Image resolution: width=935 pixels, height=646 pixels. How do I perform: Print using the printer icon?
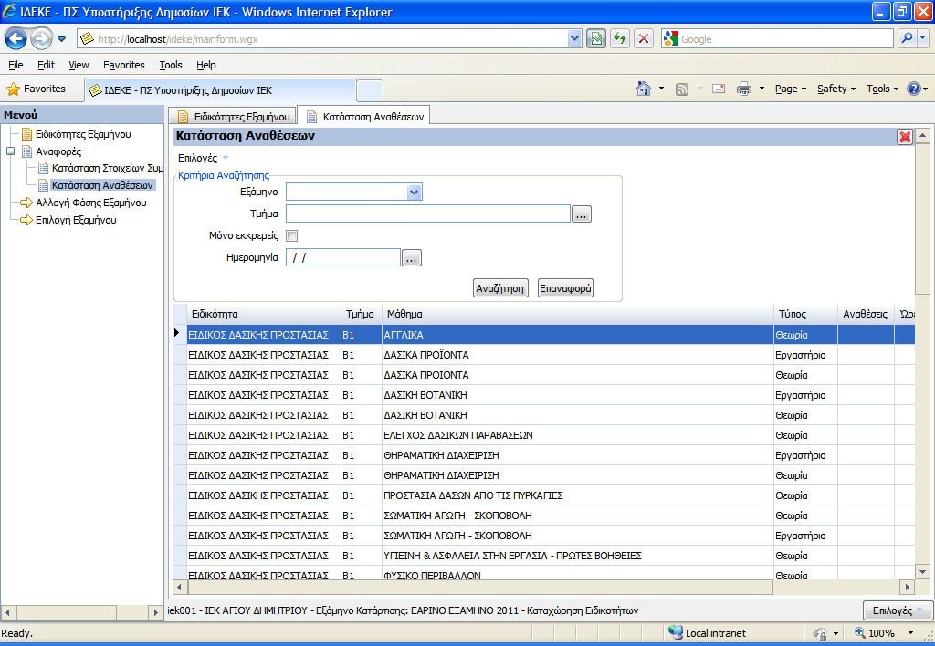point(743,89)
